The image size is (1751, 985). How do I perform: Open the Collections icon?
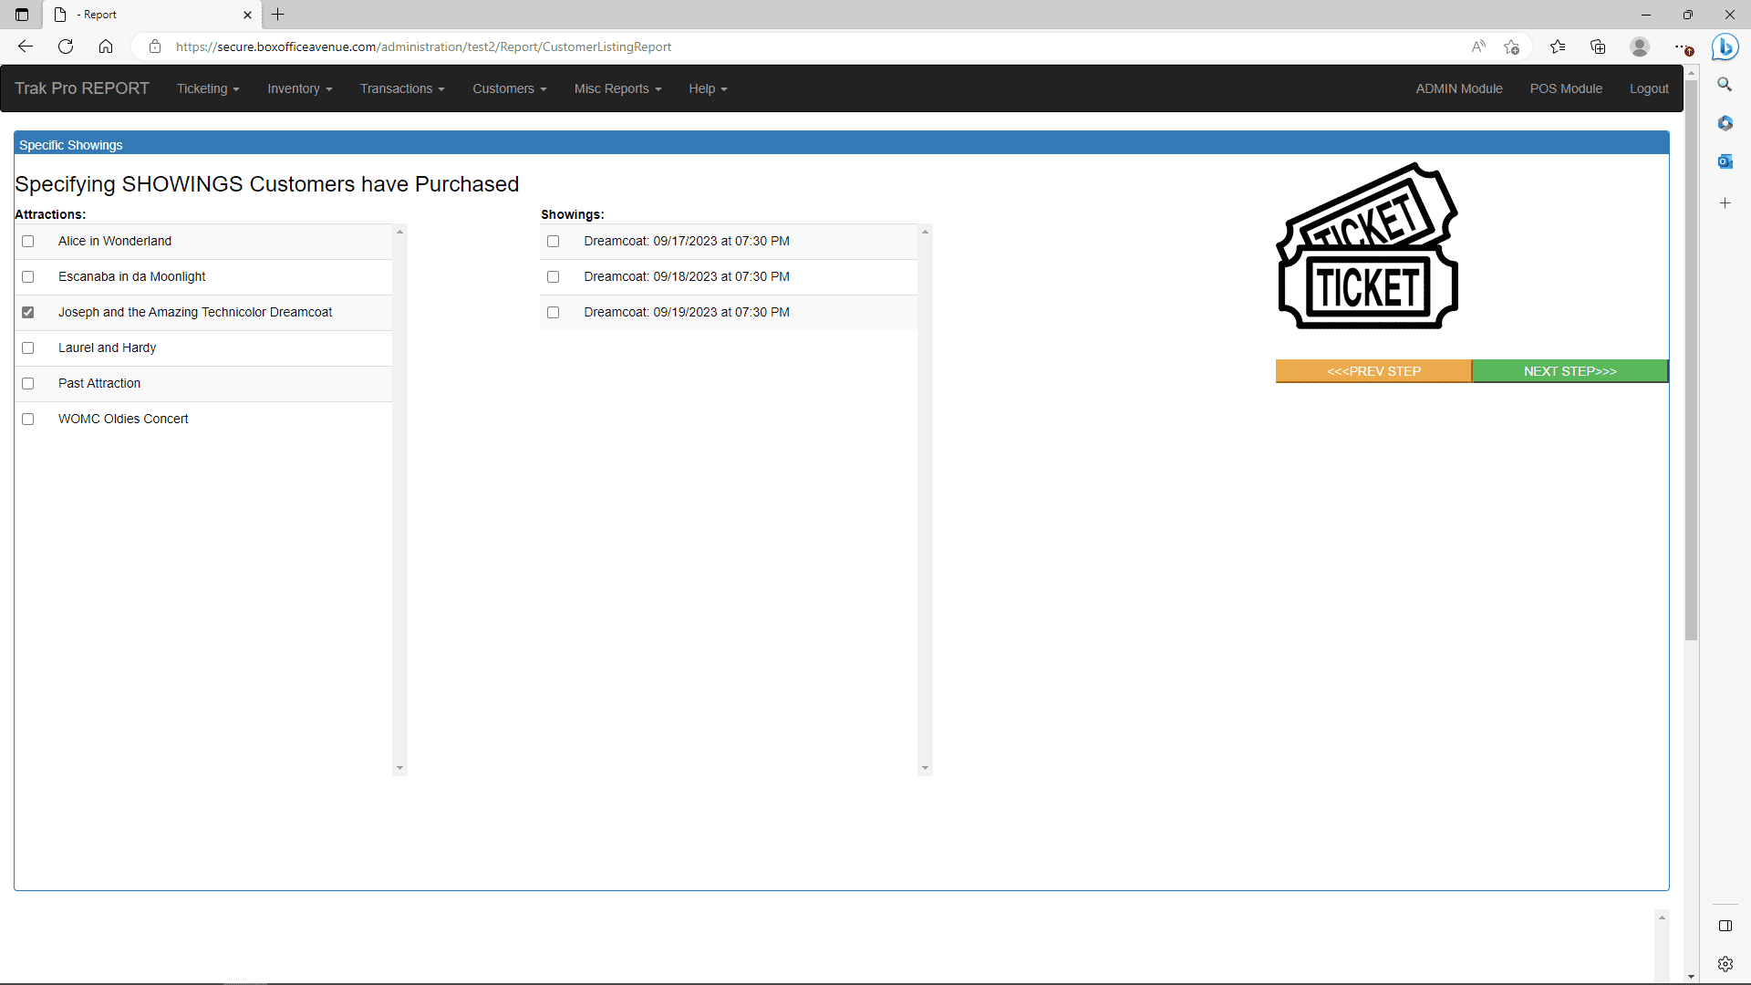tap(1598, 47)
